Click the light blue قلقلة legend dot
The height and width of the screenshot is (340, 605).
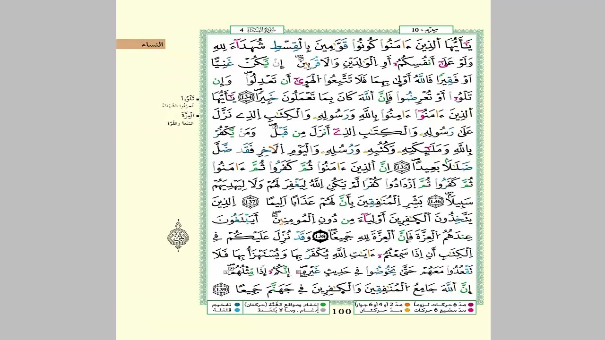coord(237,310)
